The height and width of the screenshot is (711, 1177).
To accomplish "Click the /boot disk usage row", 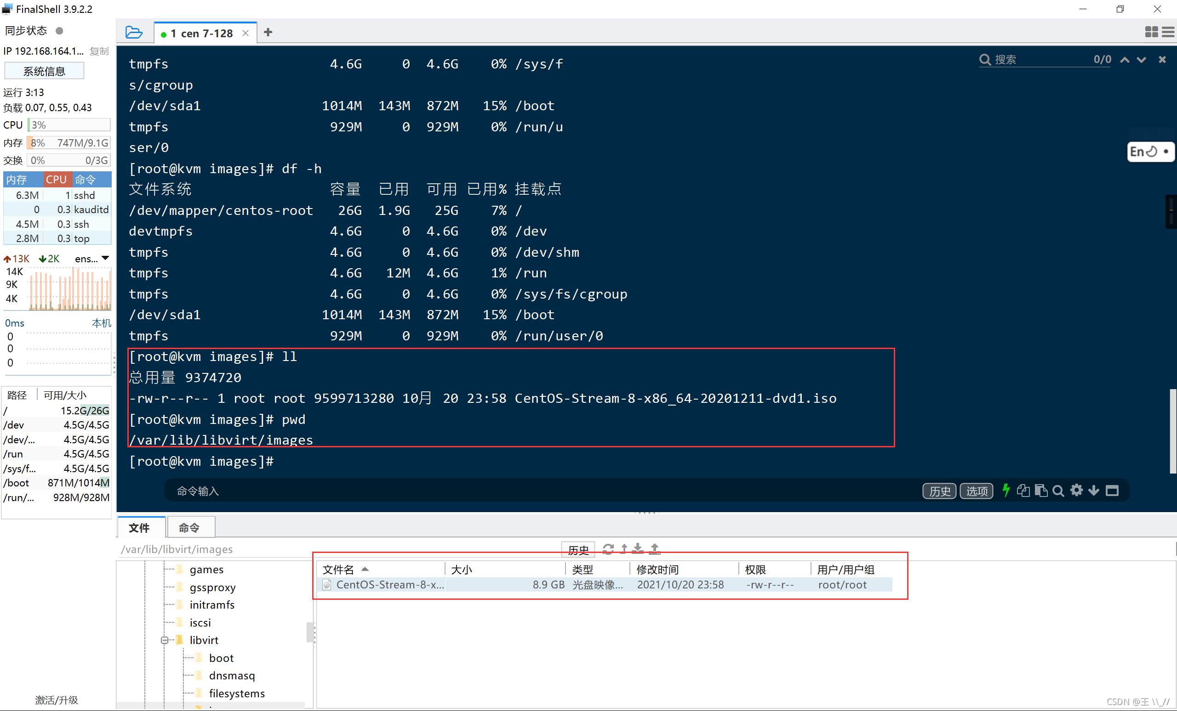I will (x=57, y=483).
